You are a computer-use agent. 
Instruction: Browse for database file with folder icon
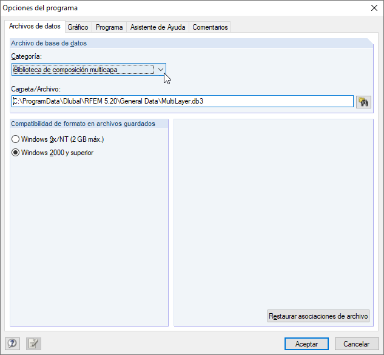pyautogui.click(x=363, y=102)
